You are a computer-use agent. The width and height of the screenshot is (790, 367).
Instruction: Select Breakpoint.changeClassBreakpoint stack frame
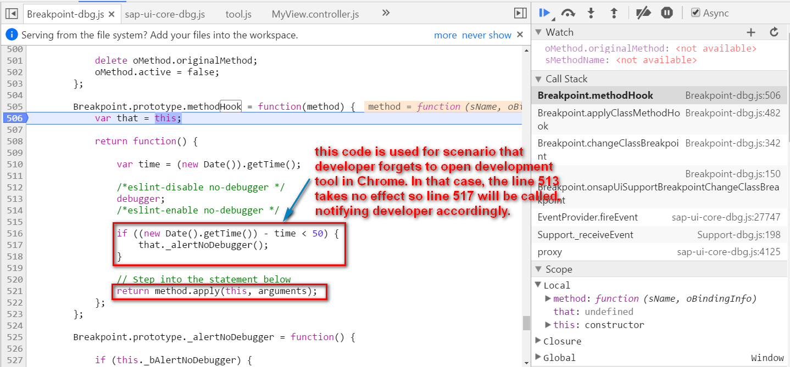pyautogui.click(x=659, y=150)
